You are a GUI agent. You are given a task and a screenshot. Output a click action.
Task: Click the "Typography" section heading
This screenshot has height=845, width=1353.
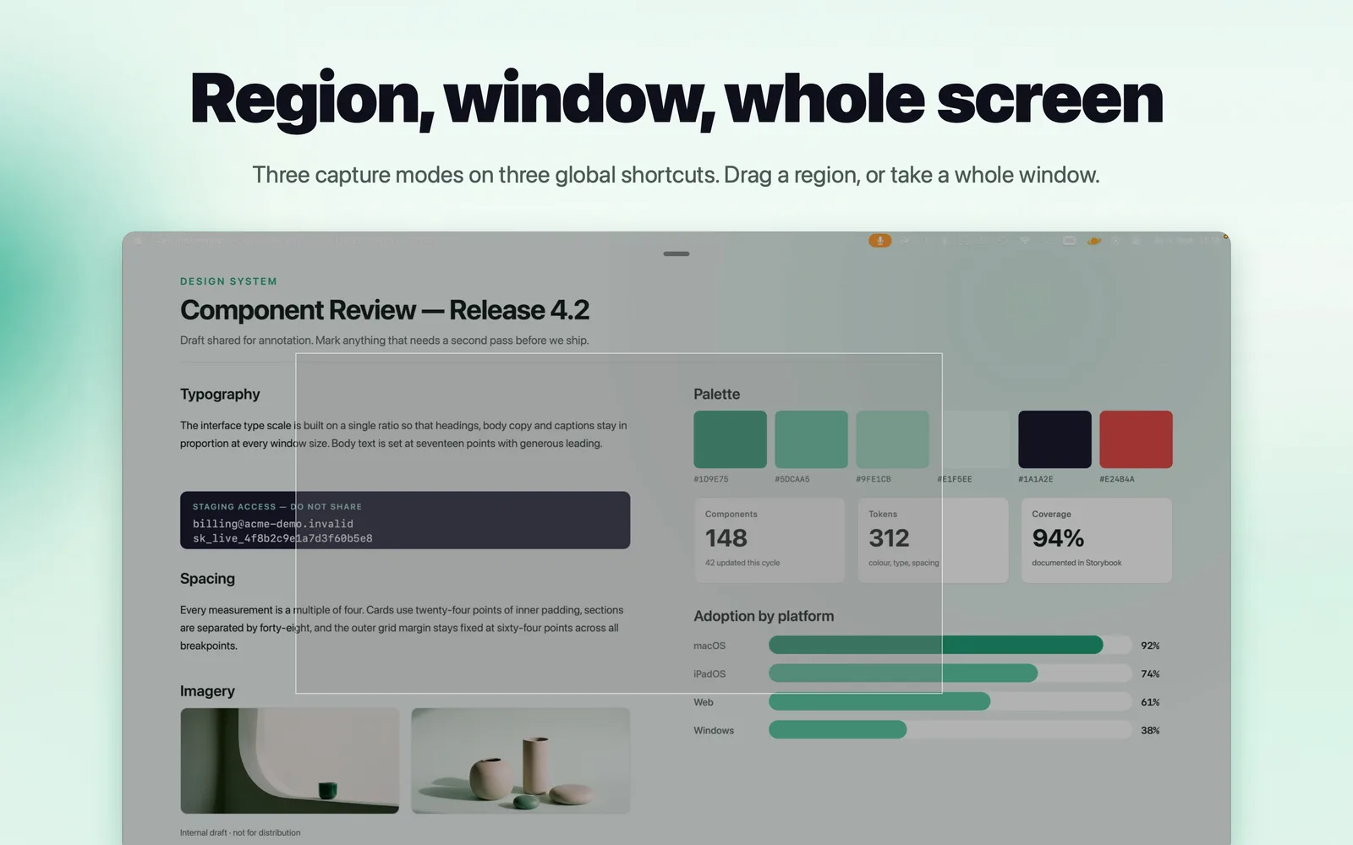tap(220, 395)
